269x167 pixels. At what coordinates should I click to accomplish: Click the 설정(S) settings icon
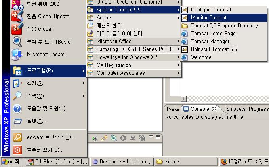click(17, 83)
